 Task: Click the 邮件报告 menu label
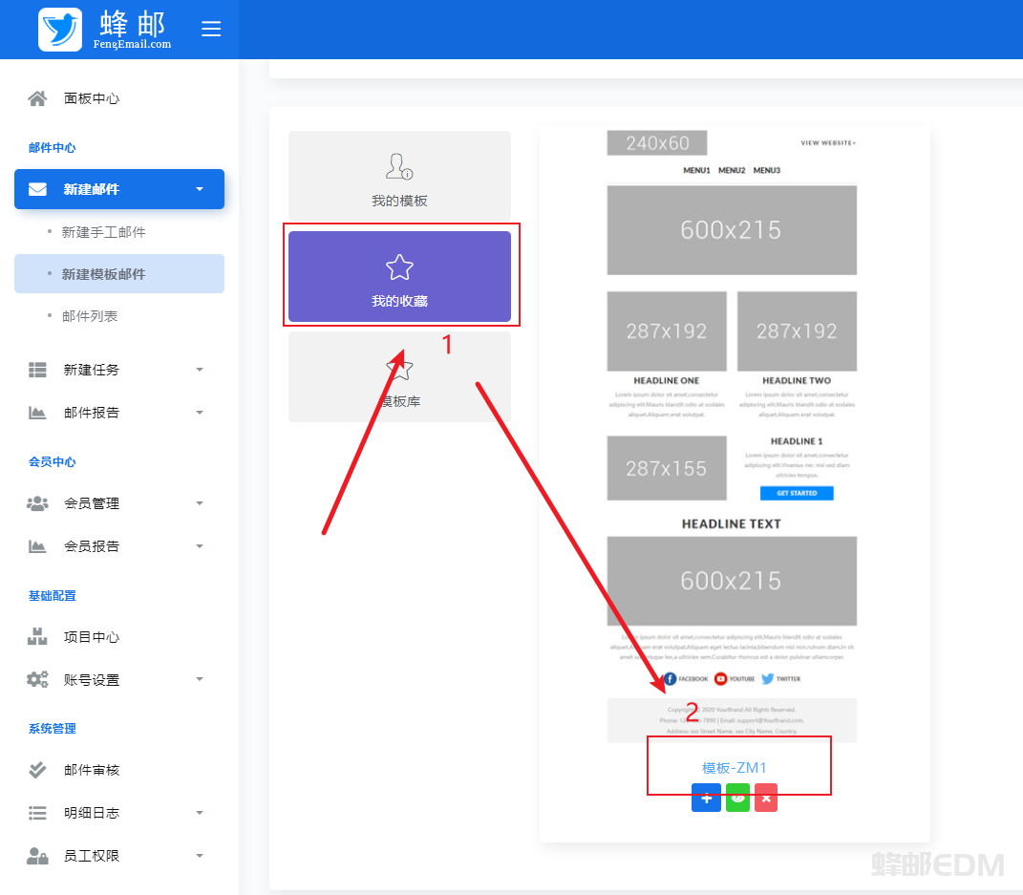click(x=92, y=413)
